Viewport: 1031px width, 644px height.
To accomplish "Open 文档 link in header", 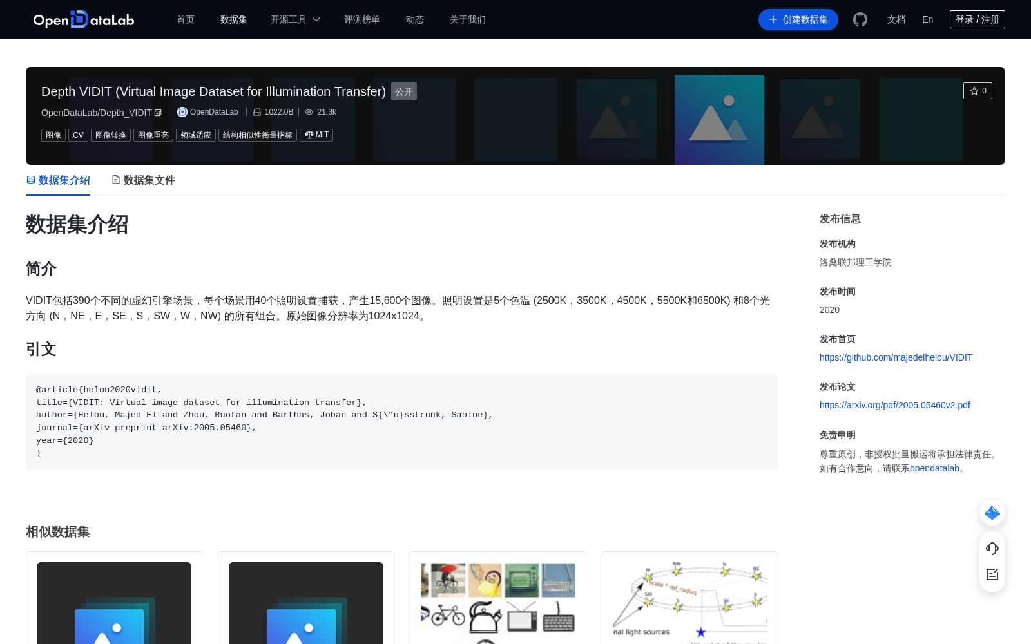I will pos(896,19).
